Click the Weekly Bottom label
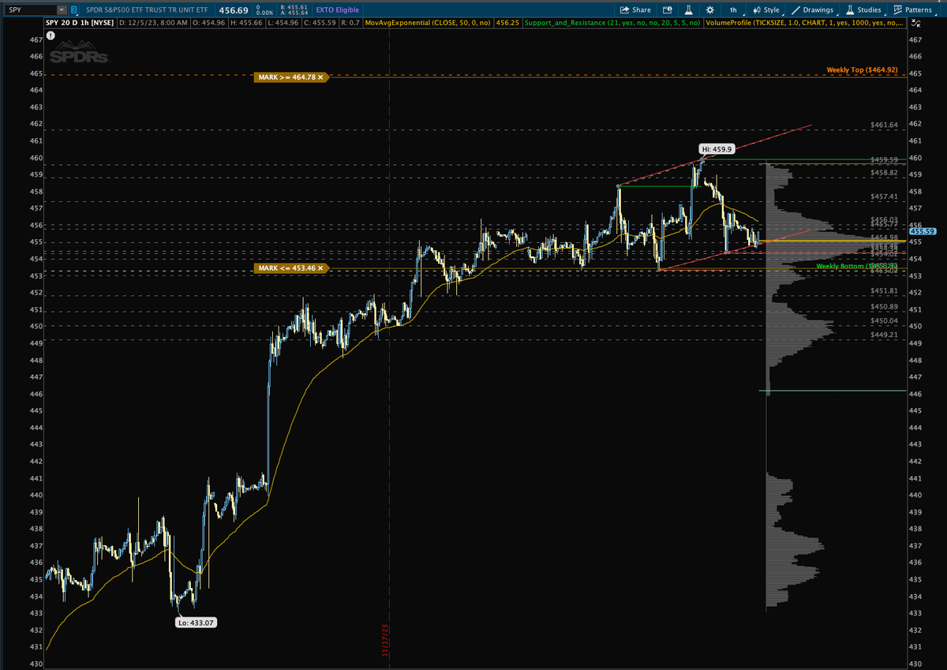Screen dimensions: 947x670 [x=857, y=267]
